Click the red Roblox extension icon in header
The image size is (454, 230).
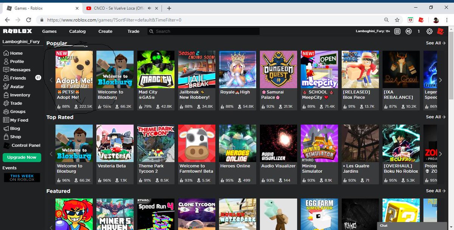(x=441, y=31)
